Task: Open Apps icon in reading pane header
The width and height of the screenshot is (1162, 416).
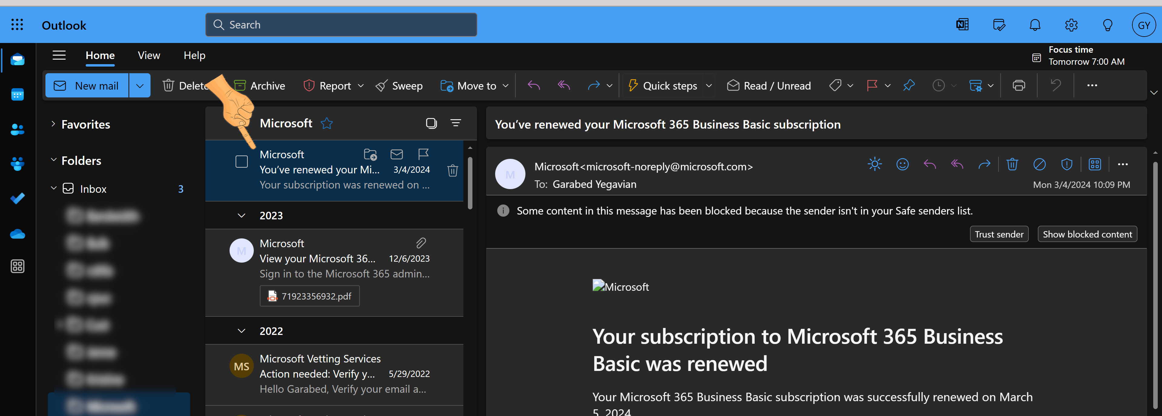Action: [x=1095, y=164]
